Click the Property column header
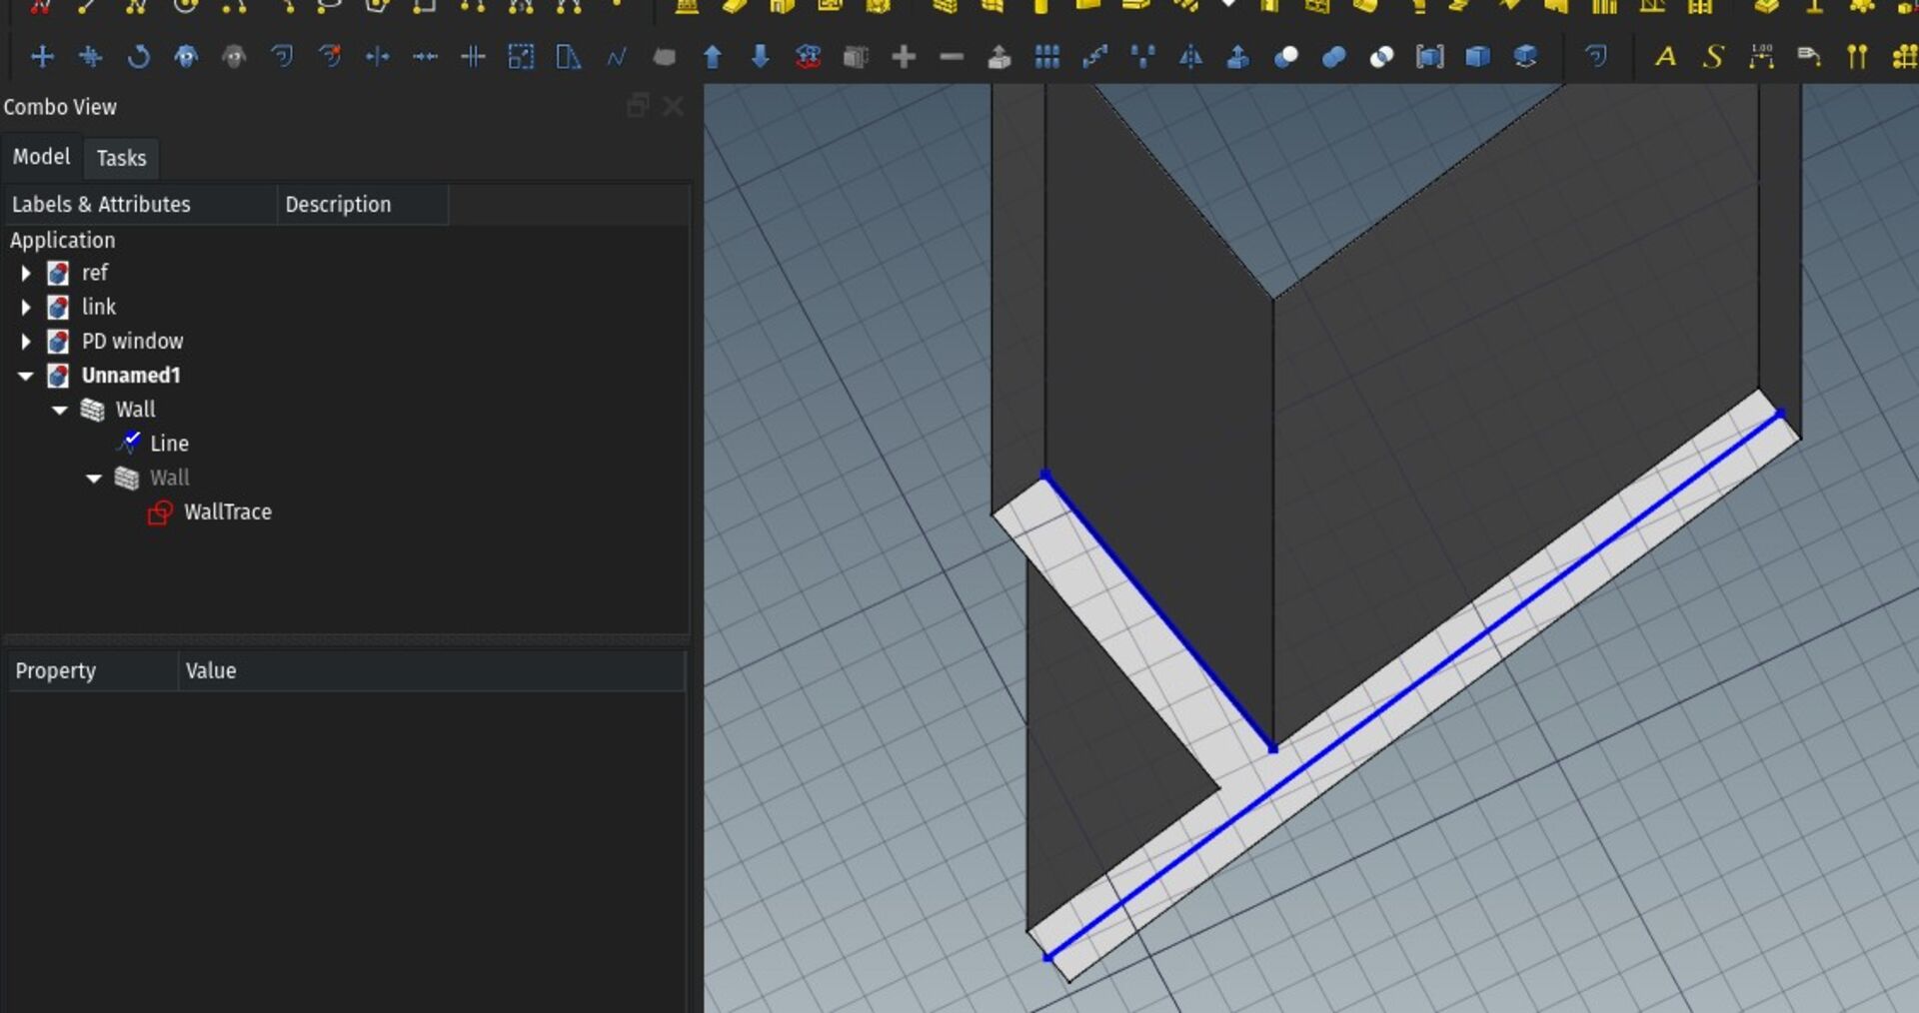This screenshot has height=1013, width=1919. [92, 671]
